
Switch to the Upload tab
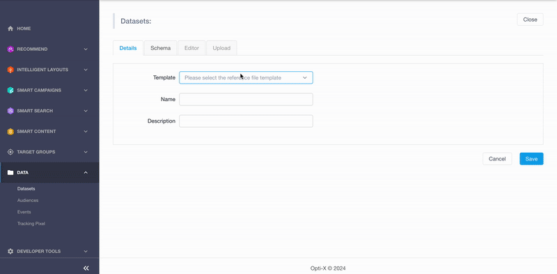pos(221,48)
